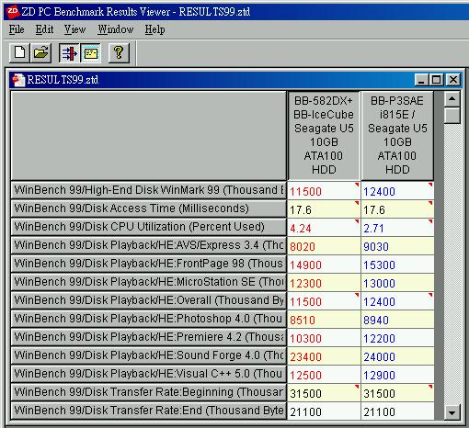Click the 12500 Visual C++ cell

pos(324,375)
